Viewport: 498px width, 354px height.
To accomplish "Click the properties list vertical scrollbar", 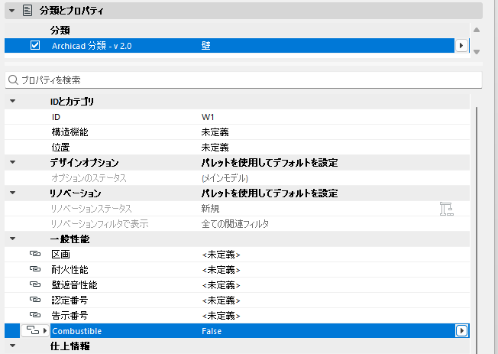I will coord(477,231).
